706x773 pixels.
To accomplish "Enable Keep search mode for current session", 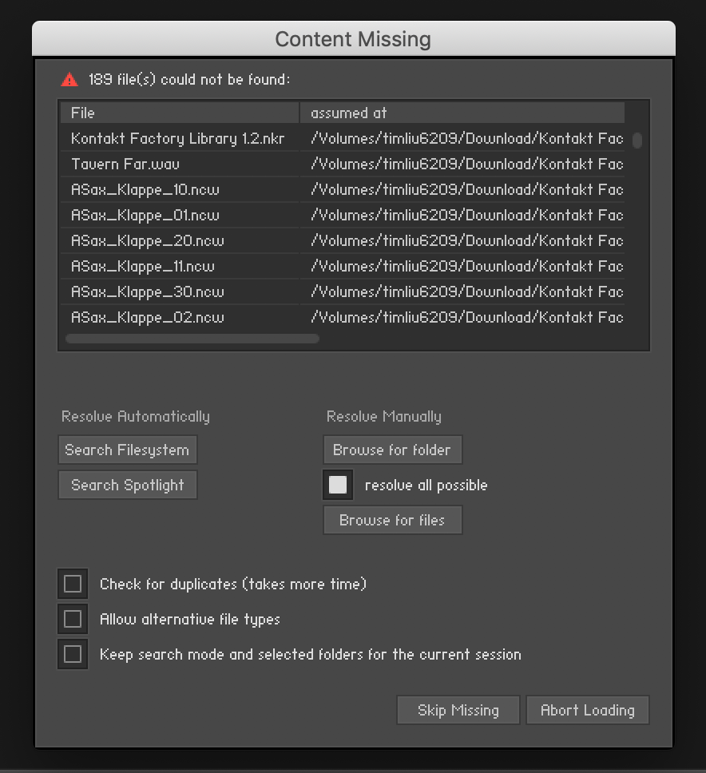I will 73,654.
